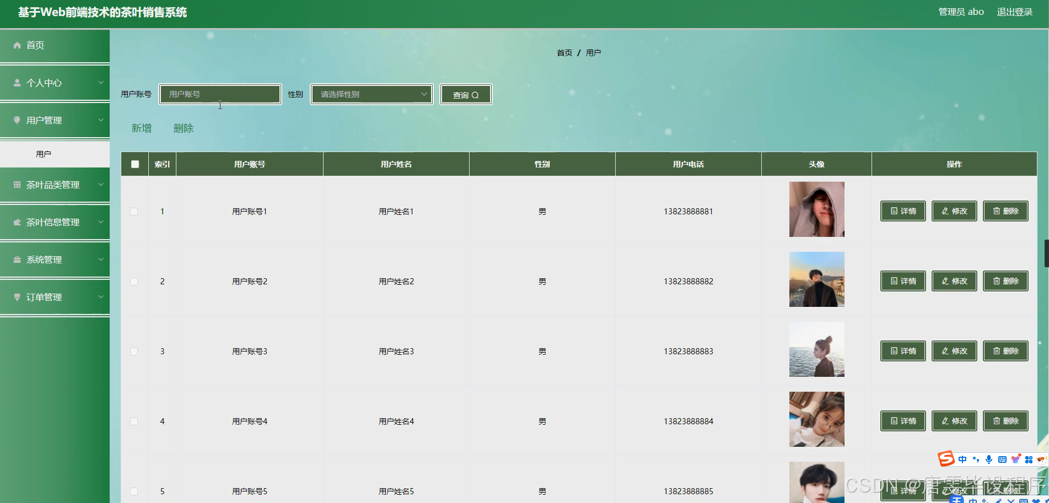Screen dimensions: 1049x503
Task: Check the box for row 用户账号3
Action: click(x=134, y=351)
